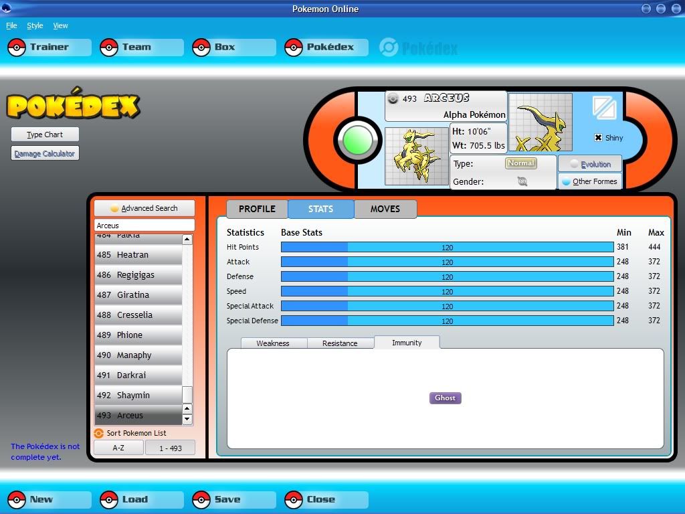
Task: Click the Normal type badge
Action: [x=520, y=163]
